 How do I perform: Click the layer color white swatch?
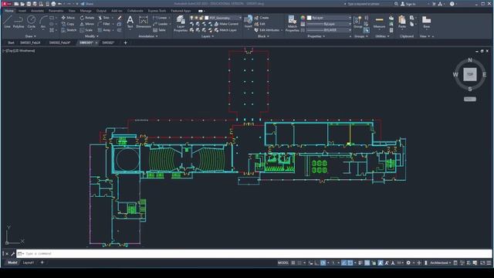click(x=207, y=18)
